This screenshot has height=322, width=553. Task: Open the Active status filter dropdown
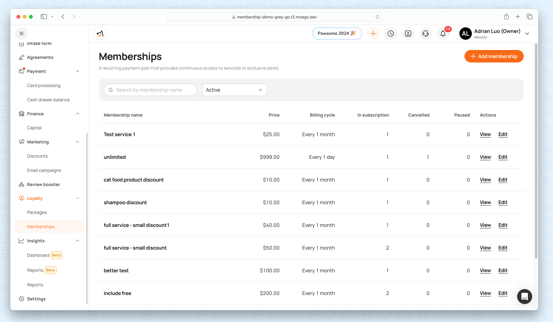[234, 90]
